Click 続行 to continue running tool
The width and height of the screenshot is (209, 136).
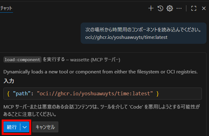tap(12, 127)
